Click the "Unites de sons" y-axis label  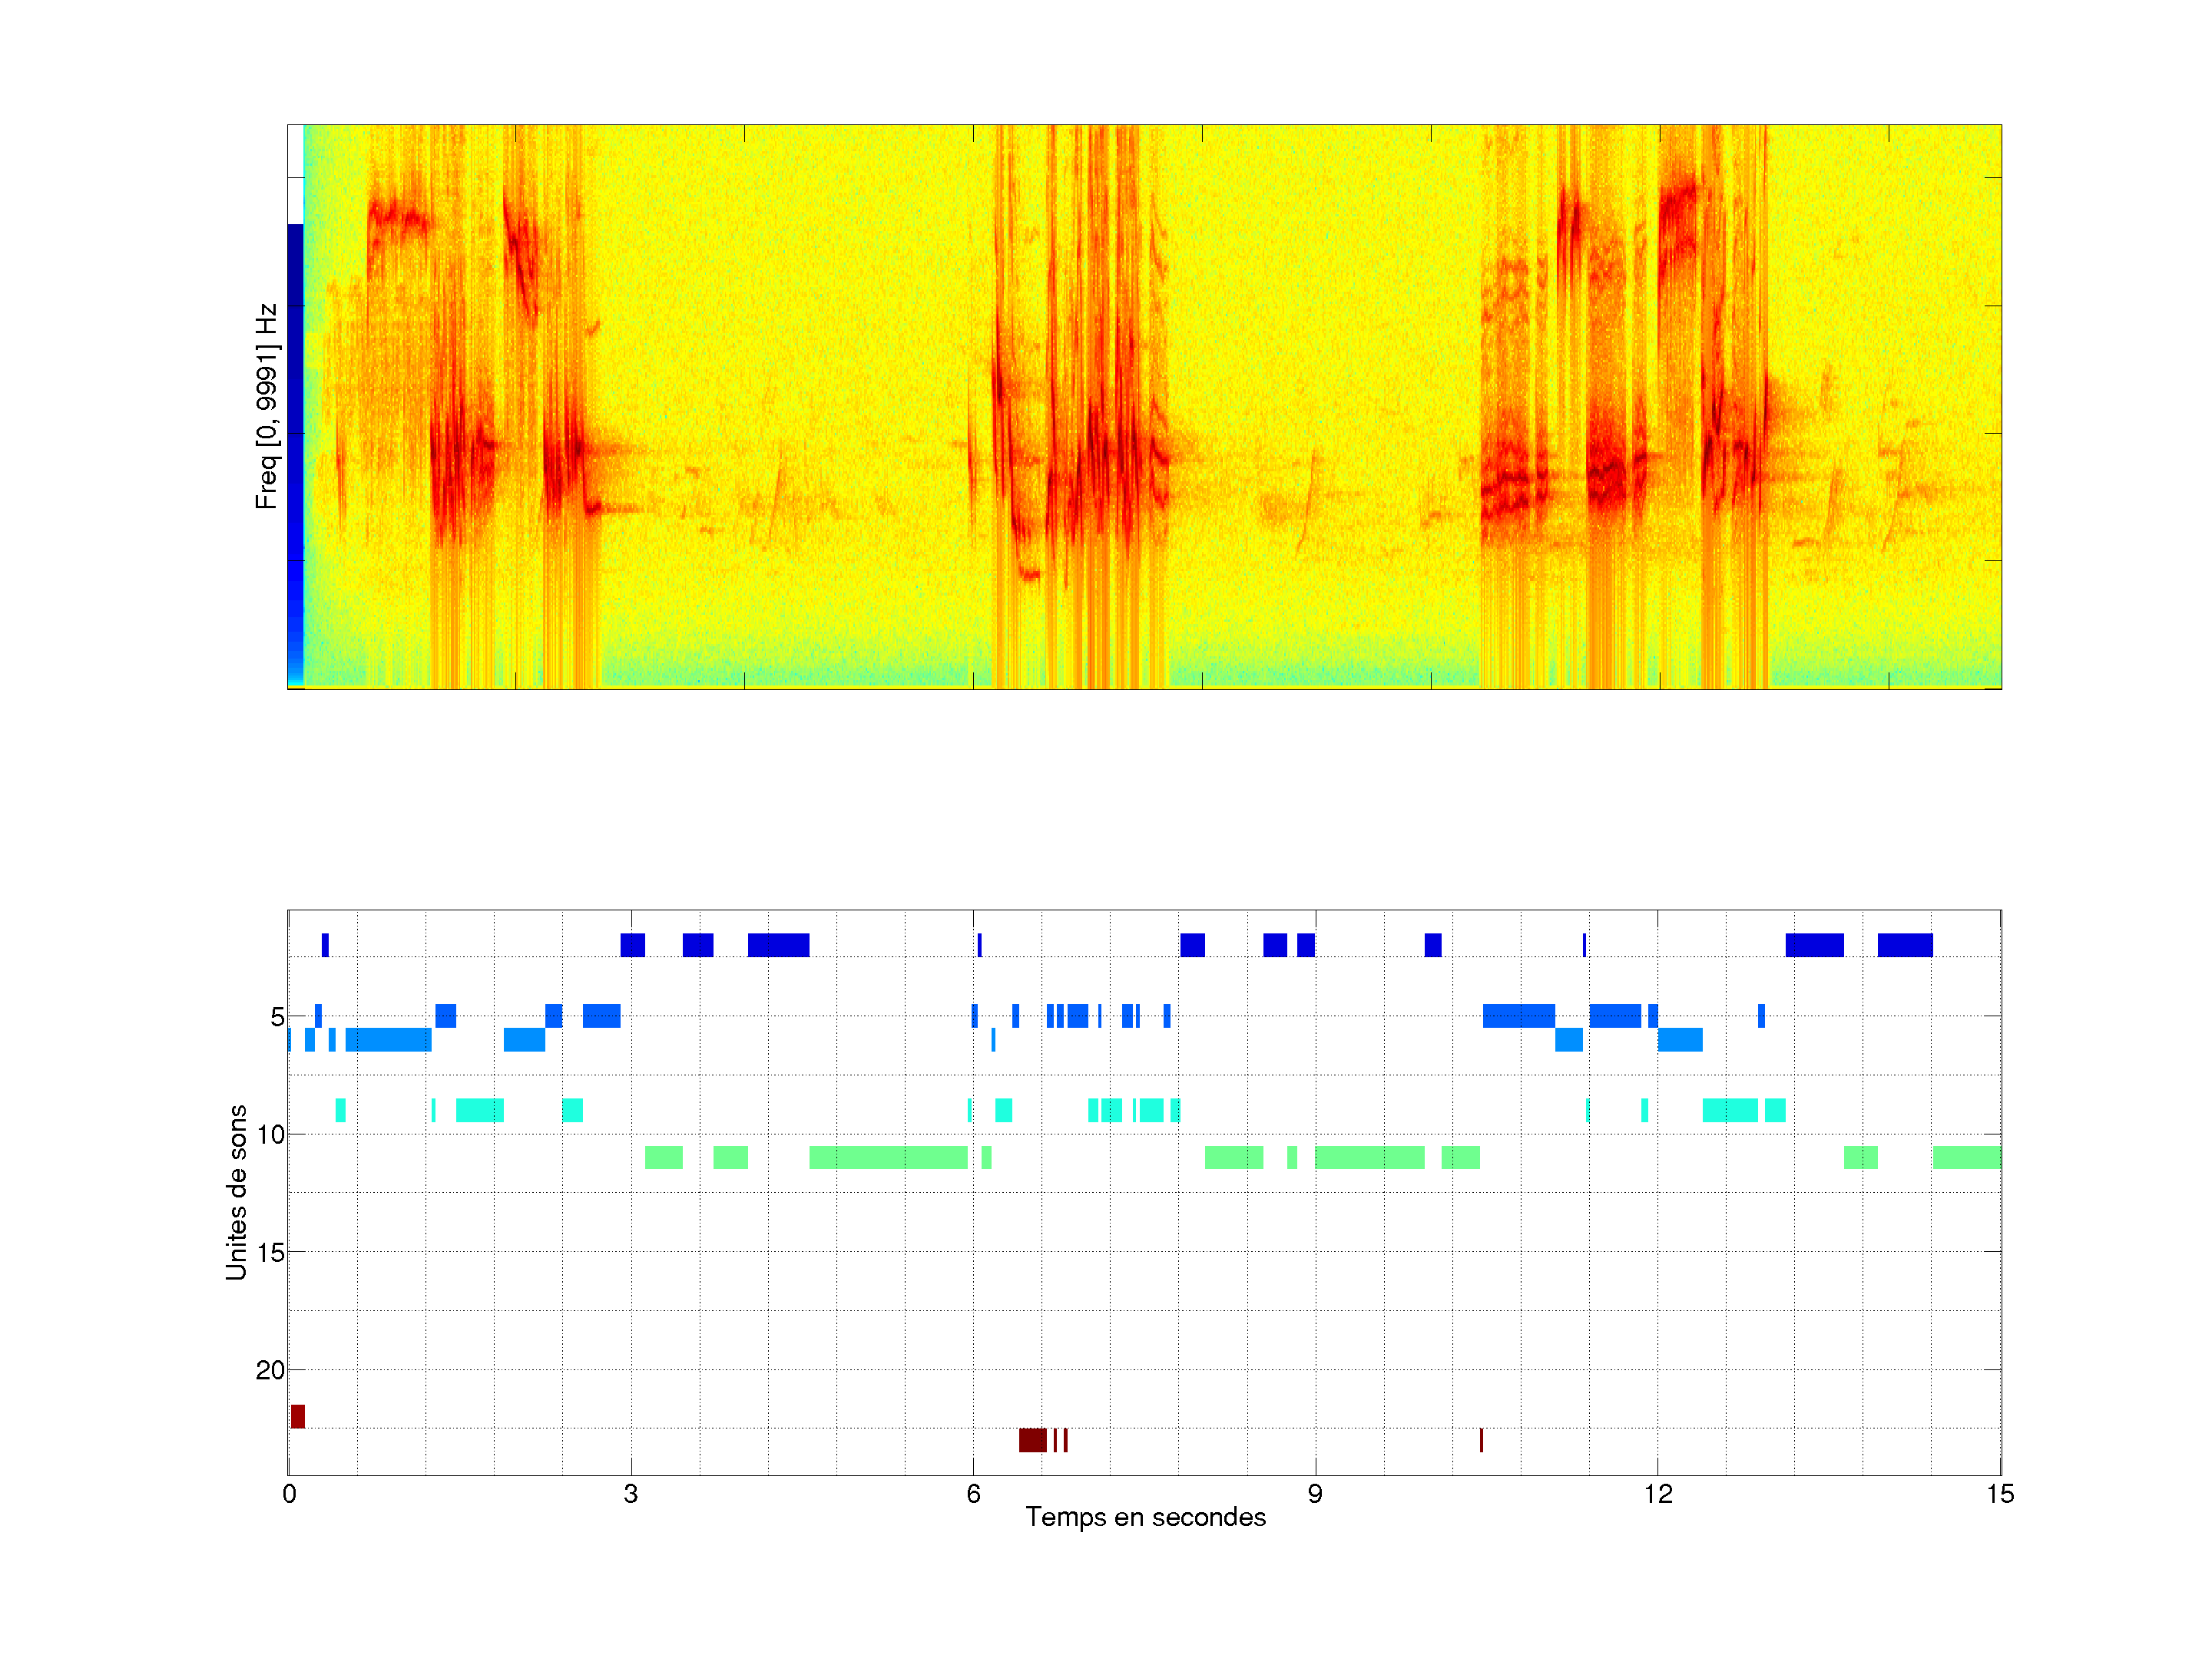236,1192
